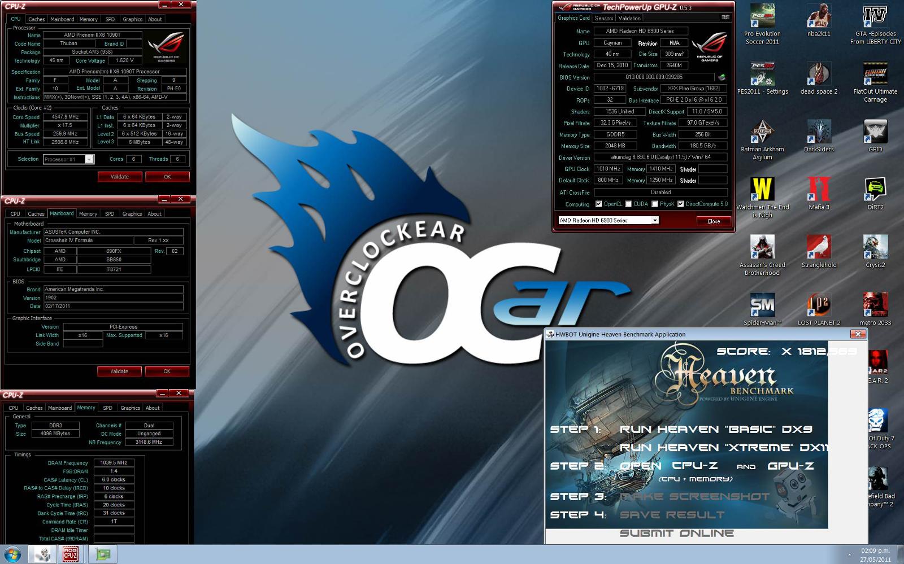Click Open CPU-Z in Heaven step 2
Image resolution: width=904 pixels, height=564 pixels.
tap(668, 466)
